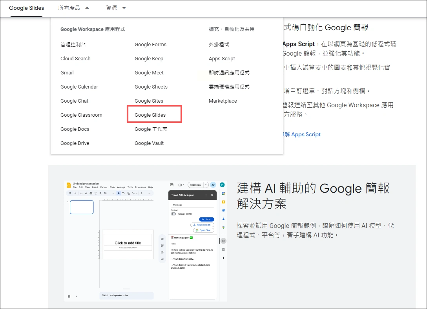427x309 pixels.
Task: Open Google Drive menu entry
Action: tap(75, 143)
